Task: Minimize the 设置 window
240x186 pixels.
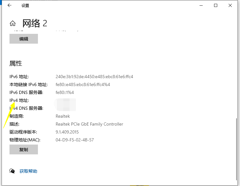Action: [201, 5]
